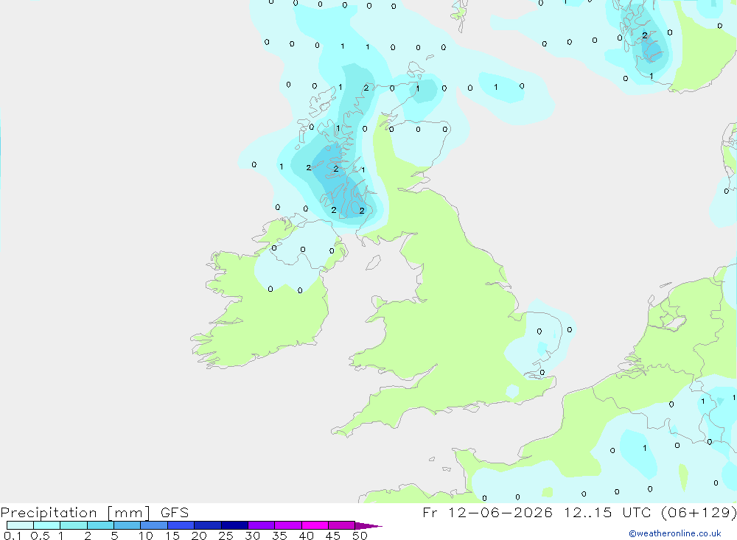Select the date text '12-06-2026'

pos(500,512)
